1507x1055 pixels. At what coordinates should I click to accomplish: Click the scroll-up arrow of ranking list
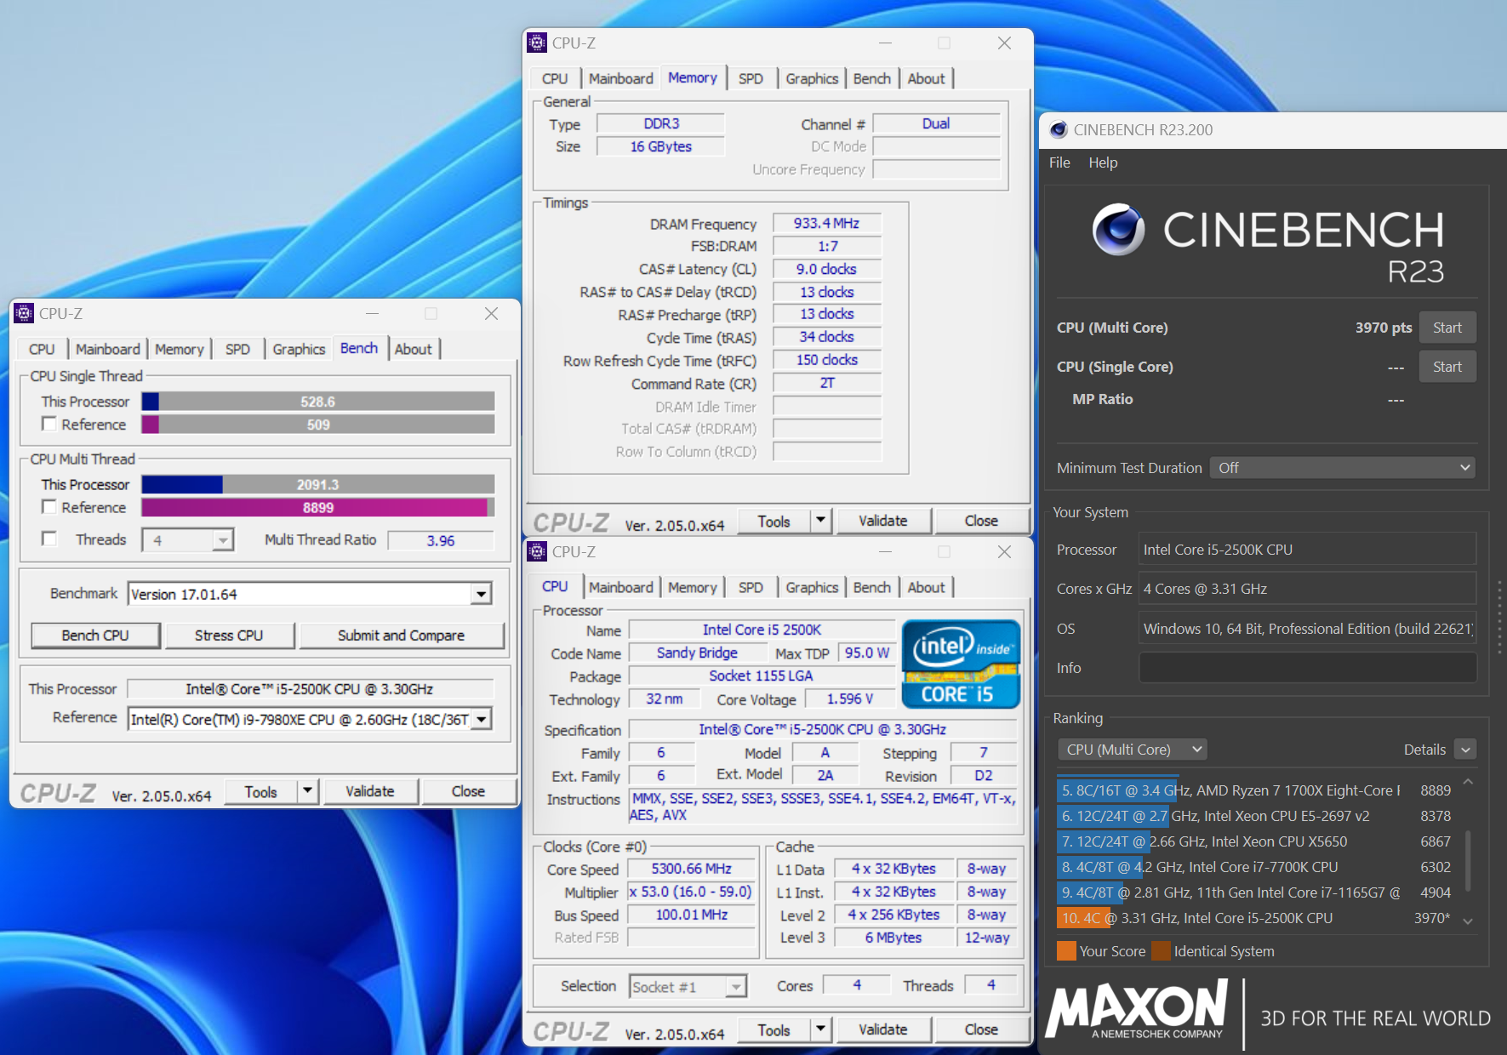click(1468, 781)
